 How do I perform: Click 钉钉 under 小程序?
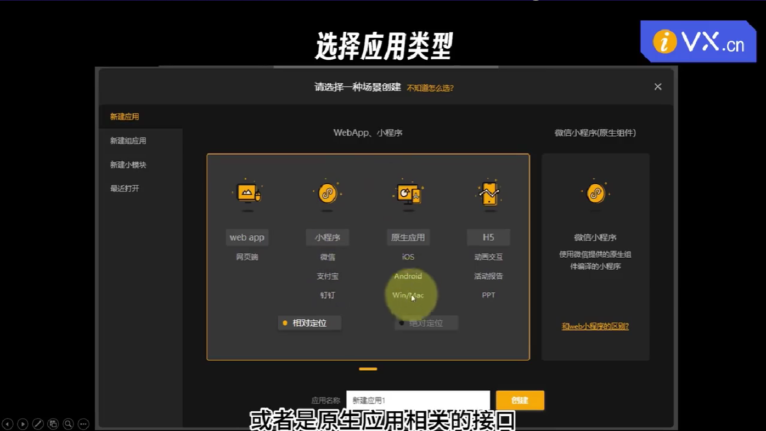click(x=328, y=296)
